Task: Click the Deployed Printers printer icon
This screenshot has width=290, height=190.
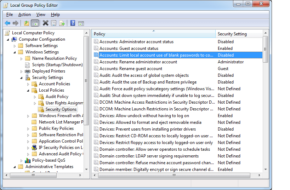Action: click(28, 71)
